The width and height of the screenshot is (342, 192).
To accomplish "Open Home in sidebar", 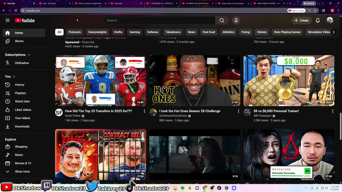I will click(x=24, y=33).
